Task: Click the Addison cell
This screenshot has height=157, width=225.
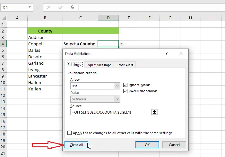Action: pos(45,37)
